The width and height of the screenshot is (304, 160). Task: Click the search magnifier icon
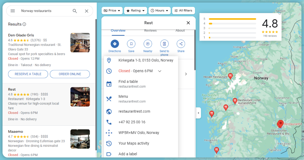pyautogui.click(x=75, y=11)
